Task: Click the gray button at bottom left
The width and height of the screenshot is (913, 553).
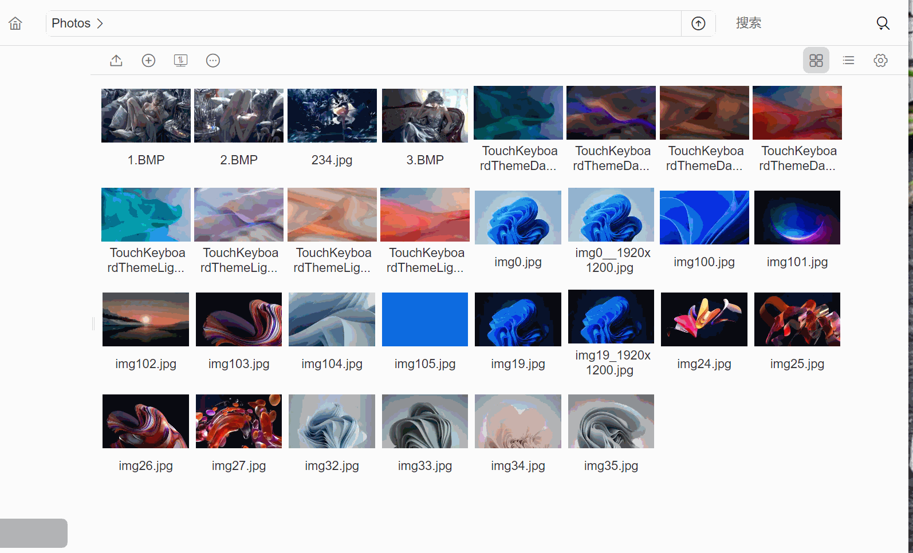Action: tap(34, 533)
